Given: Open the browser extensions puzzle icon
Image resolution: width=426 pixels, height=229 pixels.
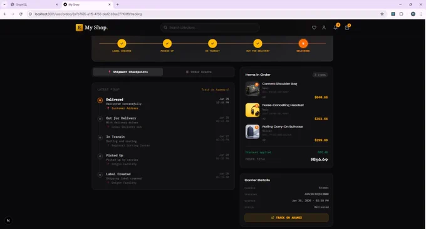Looking at the screenshot, I should [x=402, y=14].
